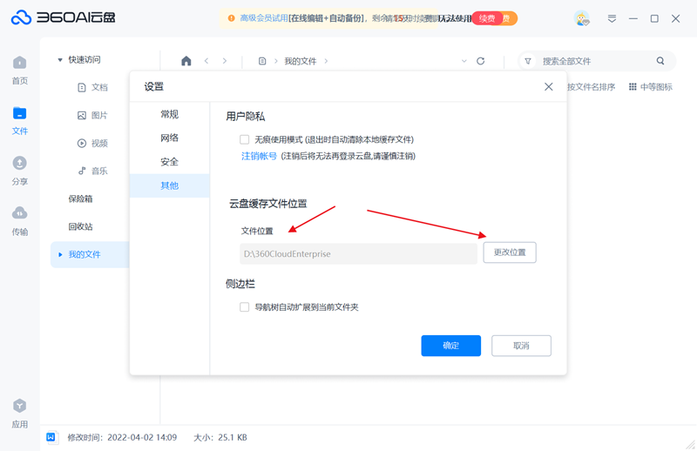The image size is (697, 451).
Task: Open the 分享 share sidebar icon
Action: click(19, 171)
